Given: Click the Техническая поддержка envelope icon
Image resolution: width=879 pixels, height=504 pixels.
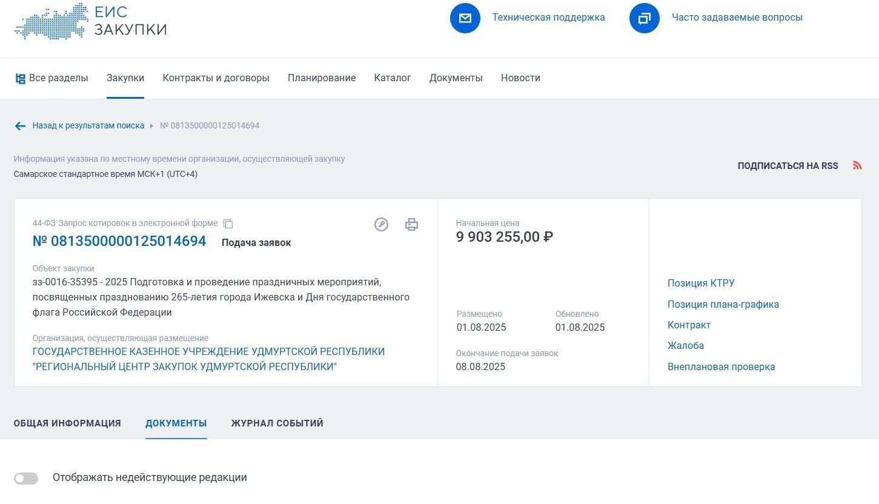Looking at the screenshot, I should (465, 18).
